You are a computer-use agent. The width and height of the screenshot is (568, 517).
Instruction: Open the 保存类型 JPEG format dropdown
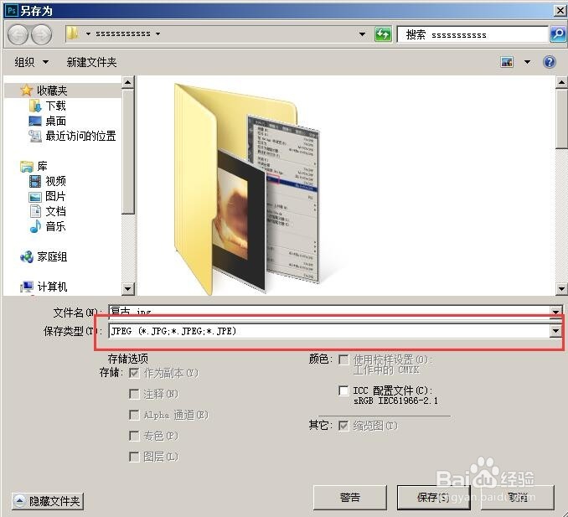pos(555,331)
